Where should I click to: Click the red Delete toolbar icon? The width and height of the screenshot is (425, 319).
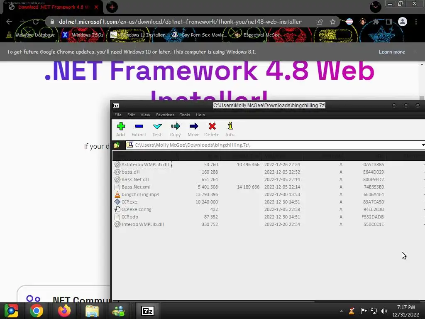(x=212, y=130)
